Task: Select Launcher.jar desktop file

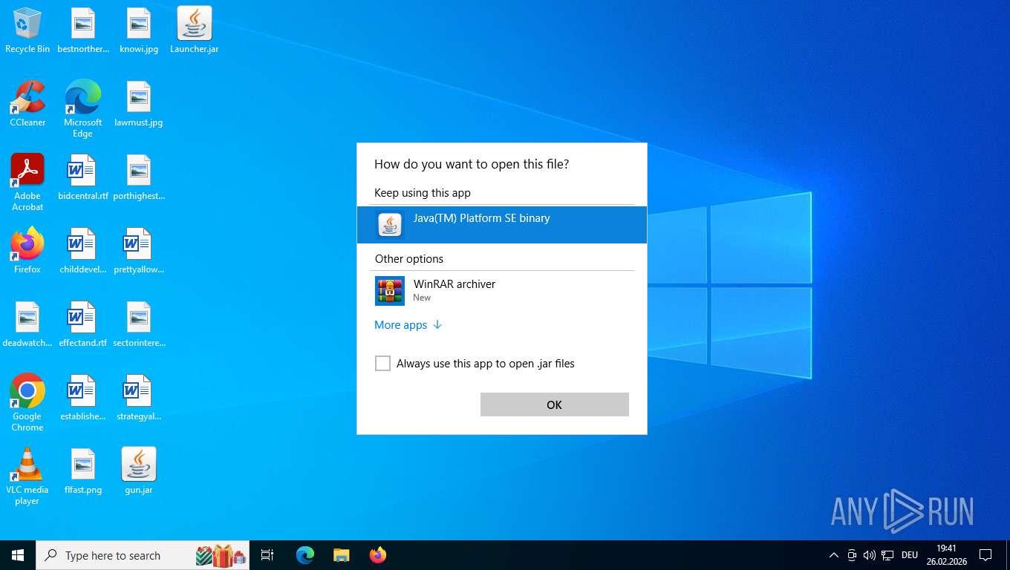Action: click(x=195, y=31)
